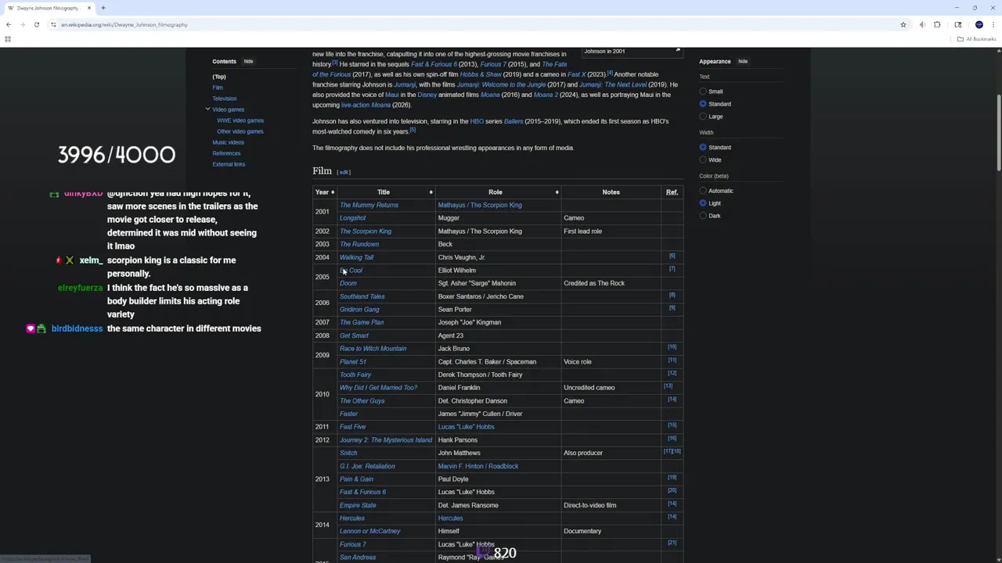Open the browser extensions puzzle icon
Image resolution: width=1002 pixels, height=563 pixels.
pos(937,24)
